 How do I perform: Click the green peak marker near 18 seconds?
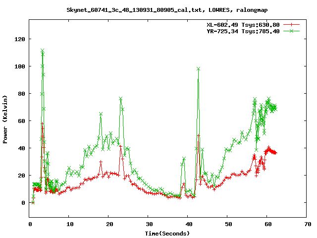click(101, 114)
